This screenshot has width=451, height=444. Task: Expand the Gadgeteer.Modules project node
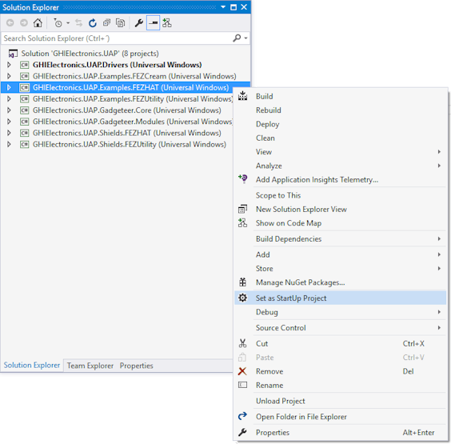9,122
